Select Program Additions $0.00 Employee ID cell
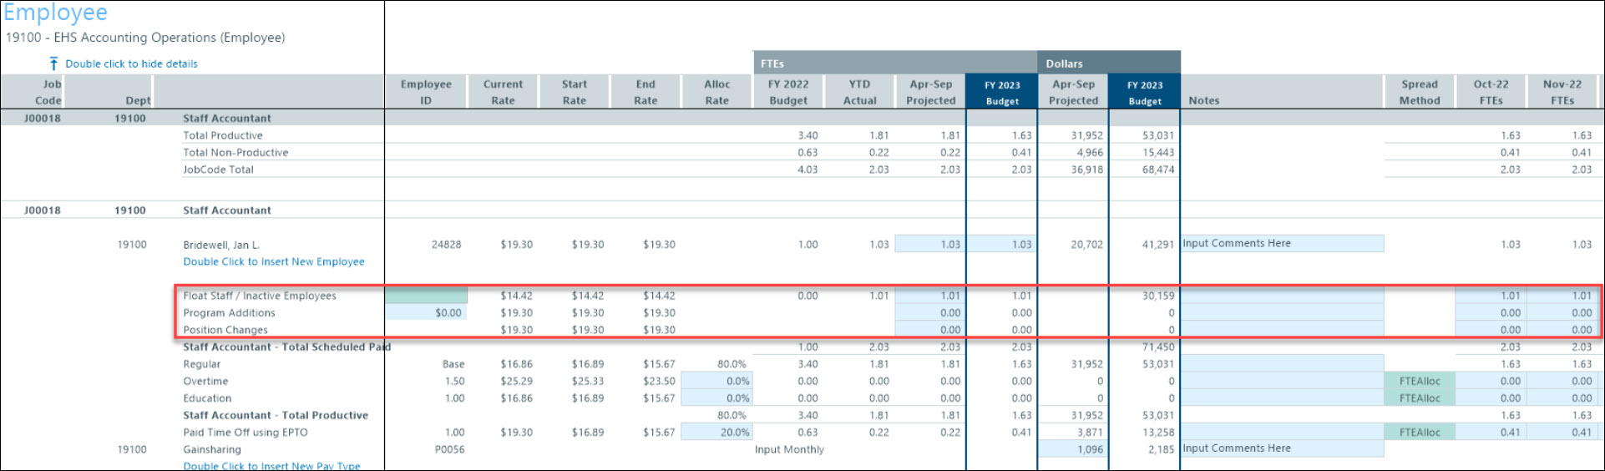The width and height of the screenshot is (1605, 471). [426, 312]
